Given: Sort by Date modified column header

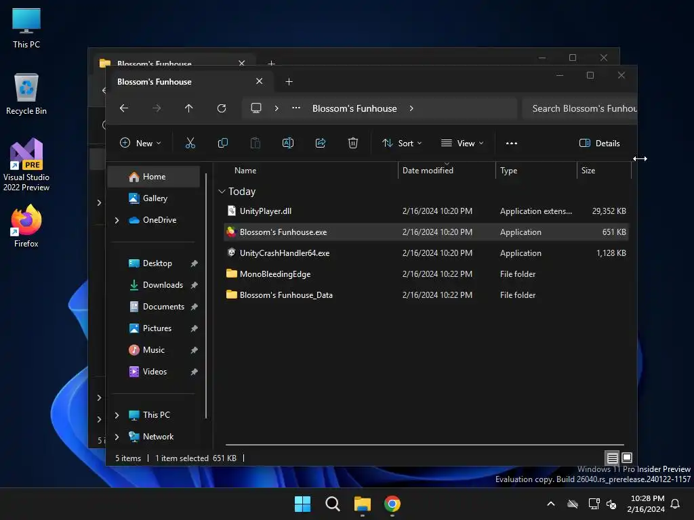Looking at the screenshot, I should 447,170.
